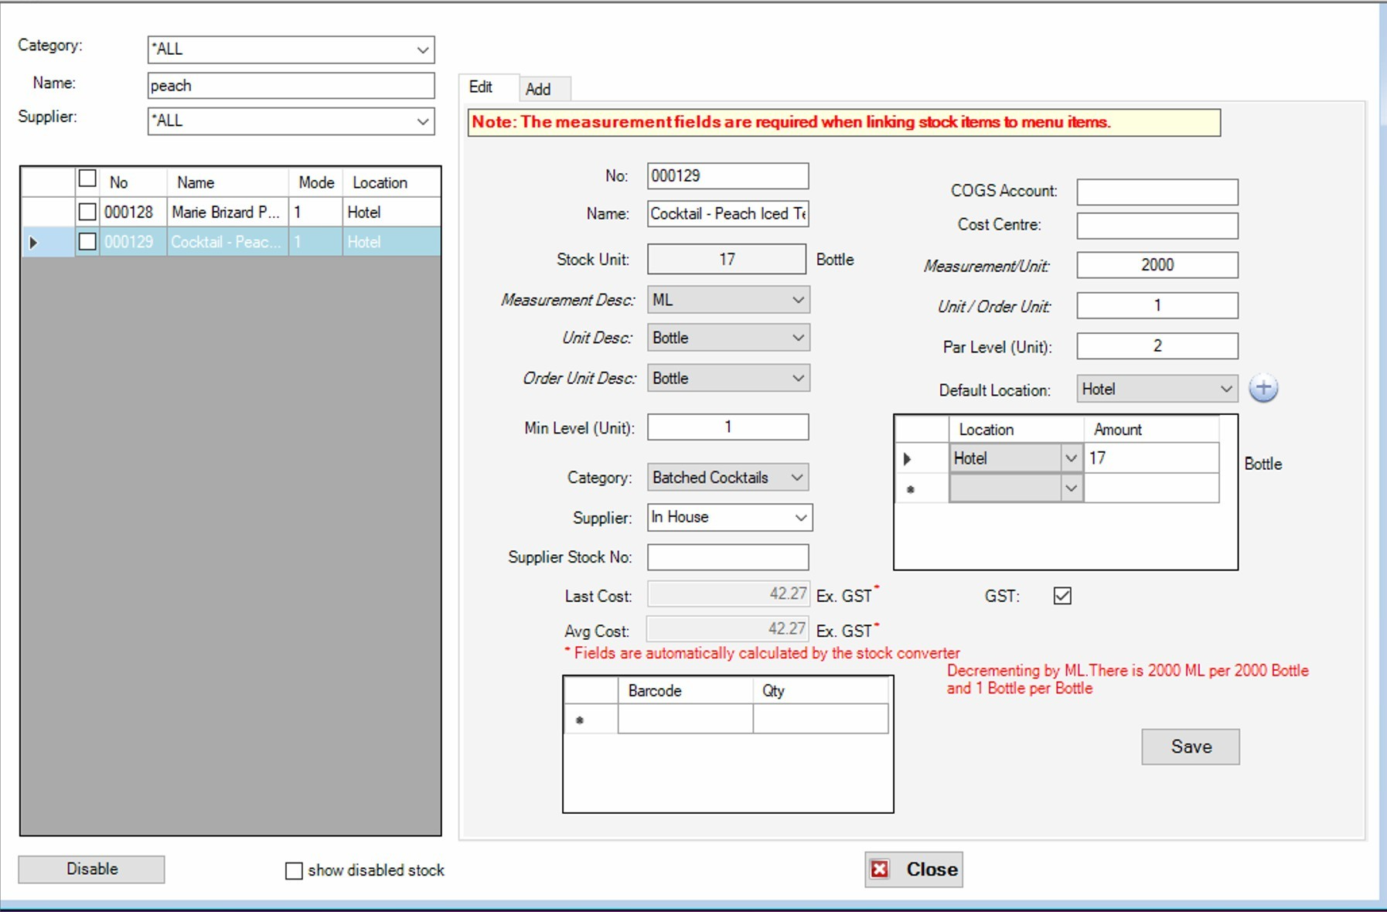This screenshot has height=912, width=1387.
Task: Click the Name search field containing peach
Action: (x=291, y=86)
